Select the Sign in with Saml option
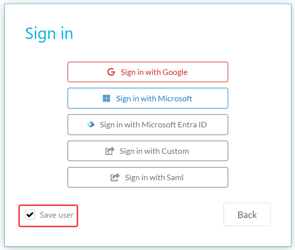Screen dimensions: 295x250 (x=148, y=177)
